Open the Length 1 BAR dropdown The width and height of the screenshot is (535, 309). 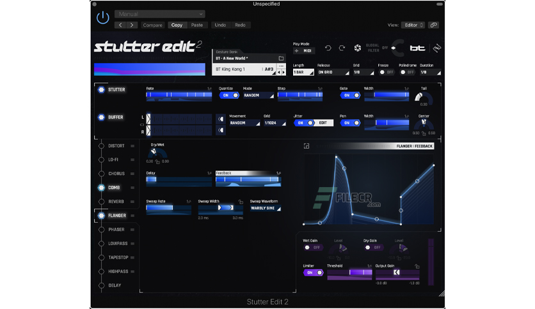coord(303,72)
